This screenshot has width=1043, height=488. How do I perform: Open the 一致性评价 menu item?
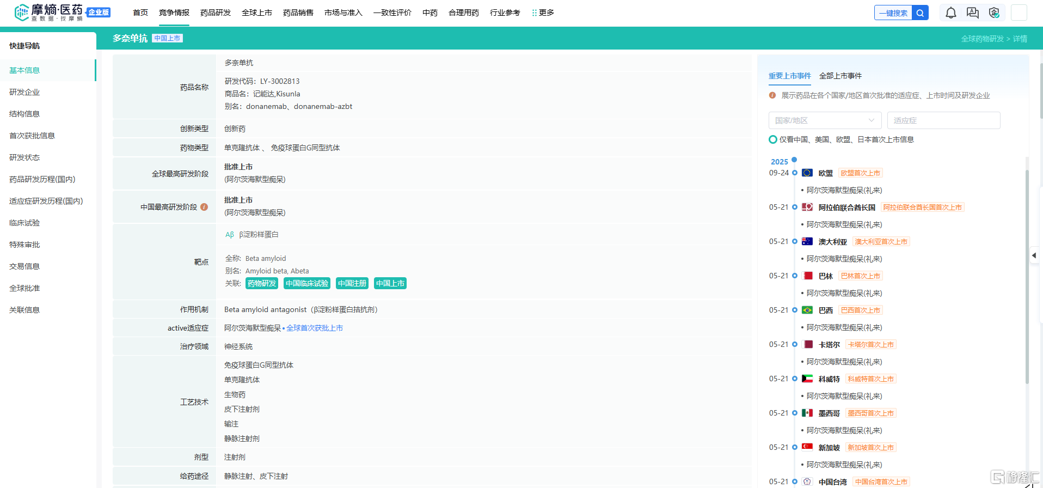(x=392, y=13)
